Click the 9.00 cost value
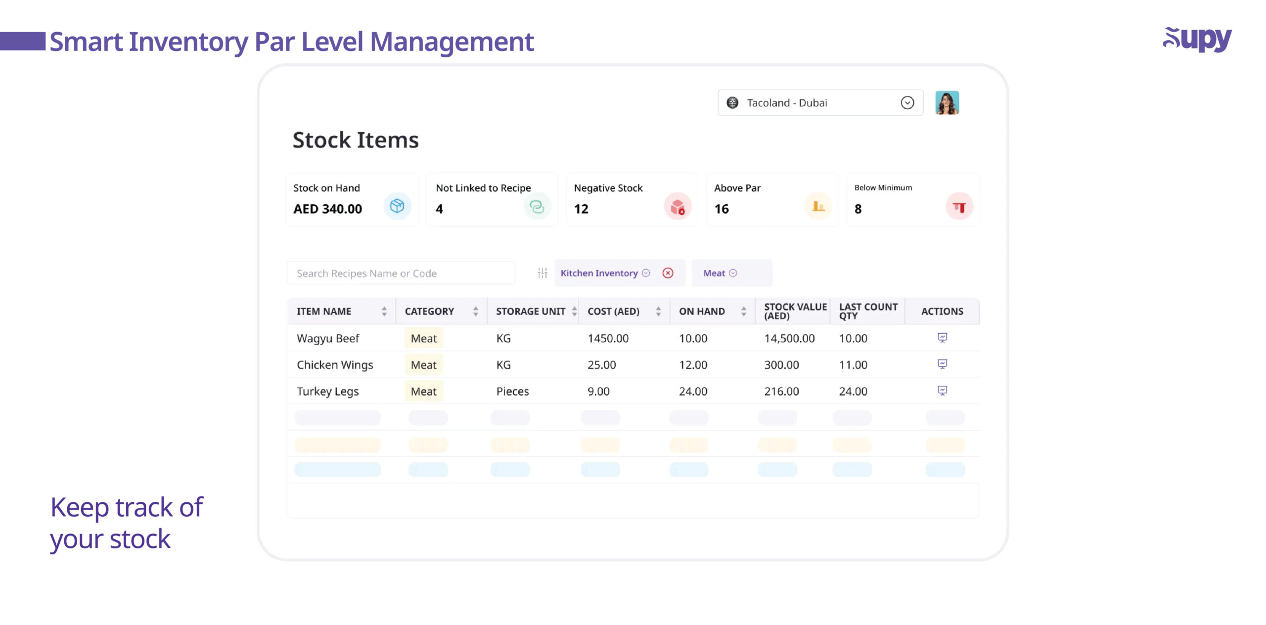Screen dimensions: 1266x625 598,391
